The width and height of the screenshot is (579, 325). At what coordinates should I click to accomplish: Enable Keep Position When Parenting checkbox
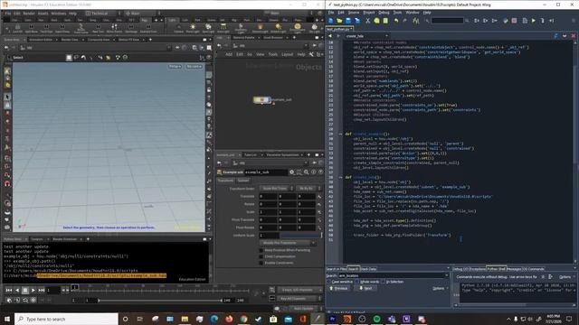coord(261,250)
